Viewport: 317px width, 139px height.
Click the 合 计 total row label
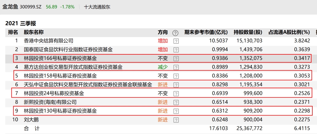pos(32,128)
